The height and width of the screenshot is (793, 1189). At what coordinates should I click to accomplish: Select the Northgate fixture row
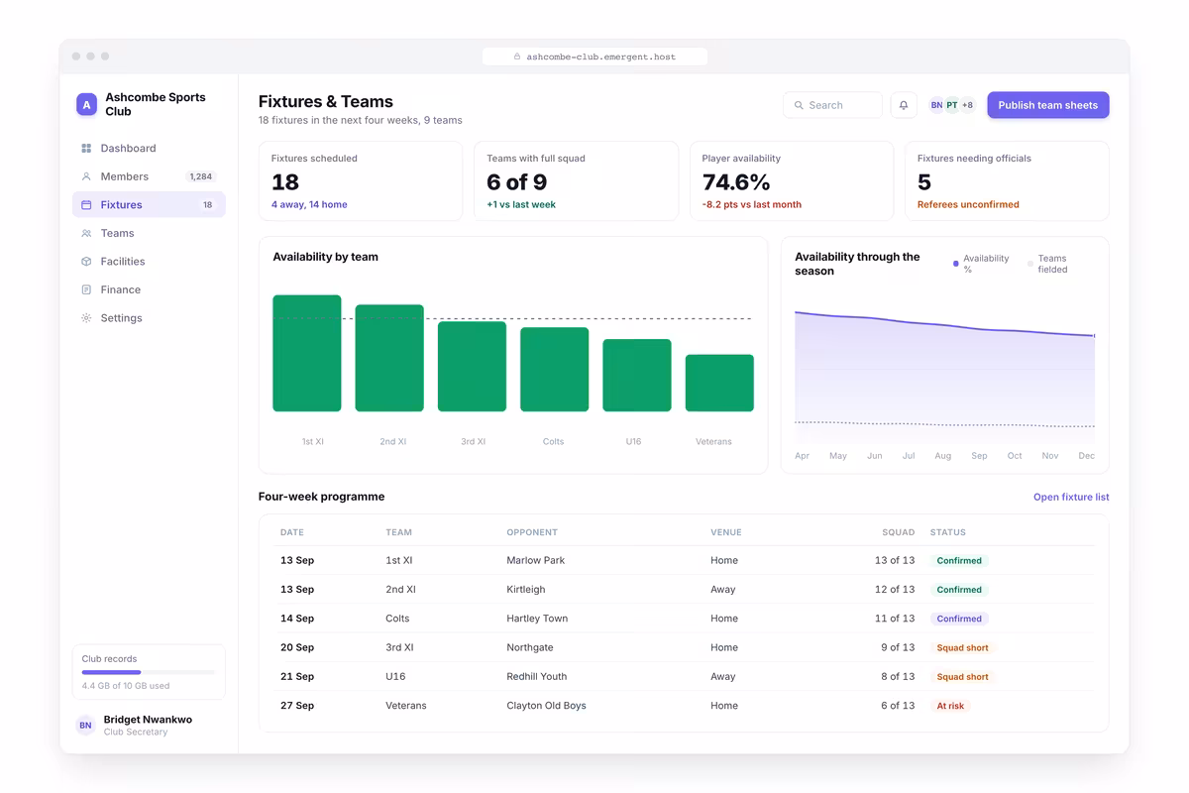684,647
